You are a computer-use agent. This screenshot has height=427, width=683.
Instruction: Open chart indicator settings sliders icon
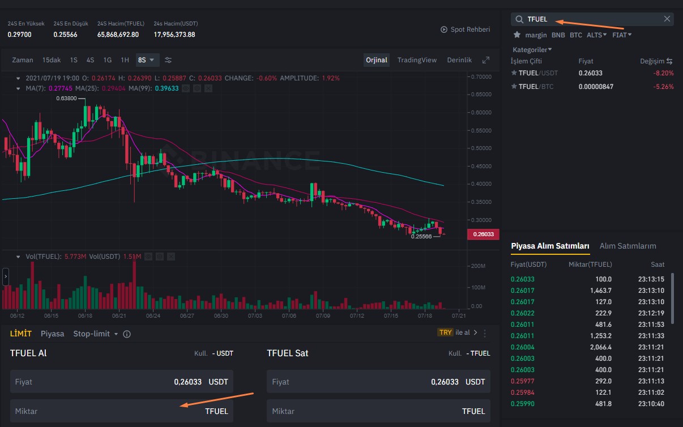click(168, 60)
